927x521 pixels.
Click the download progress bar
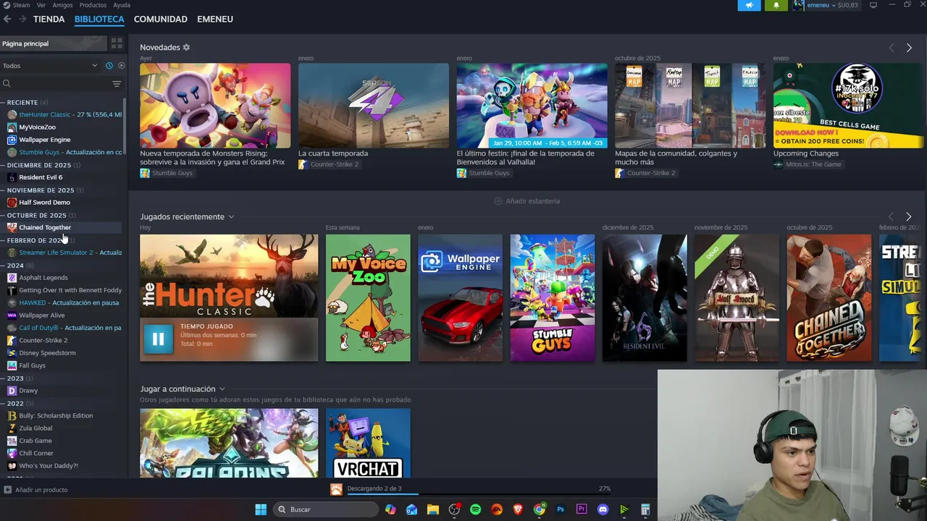pyautogui.click(x=479, y=494)
